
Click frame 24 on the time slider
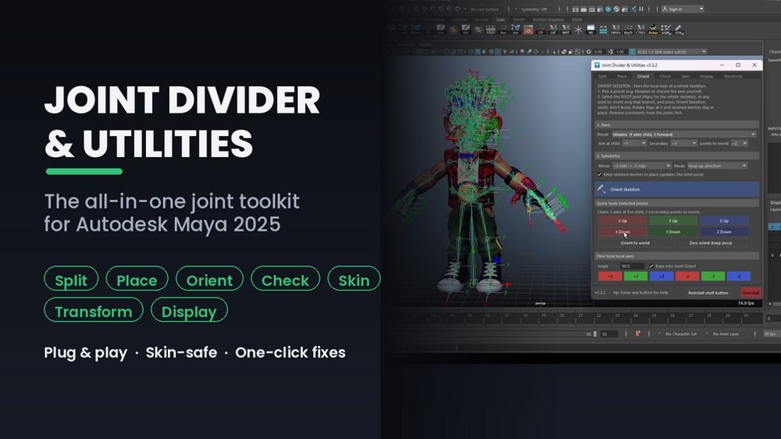tap(635, 316)
